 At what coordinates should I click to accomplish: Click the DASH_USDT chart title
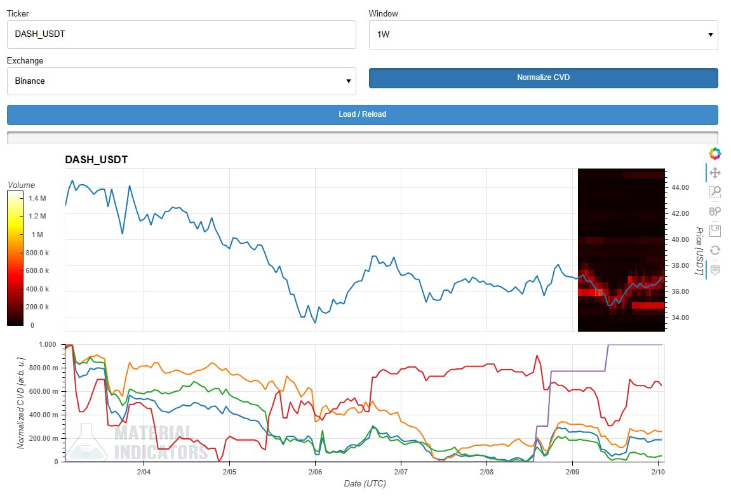coord(96,160)
